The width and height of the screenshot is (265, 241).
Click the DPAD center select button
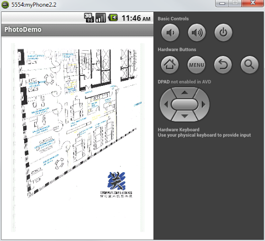pyautogui.click(x=185, y=104)
